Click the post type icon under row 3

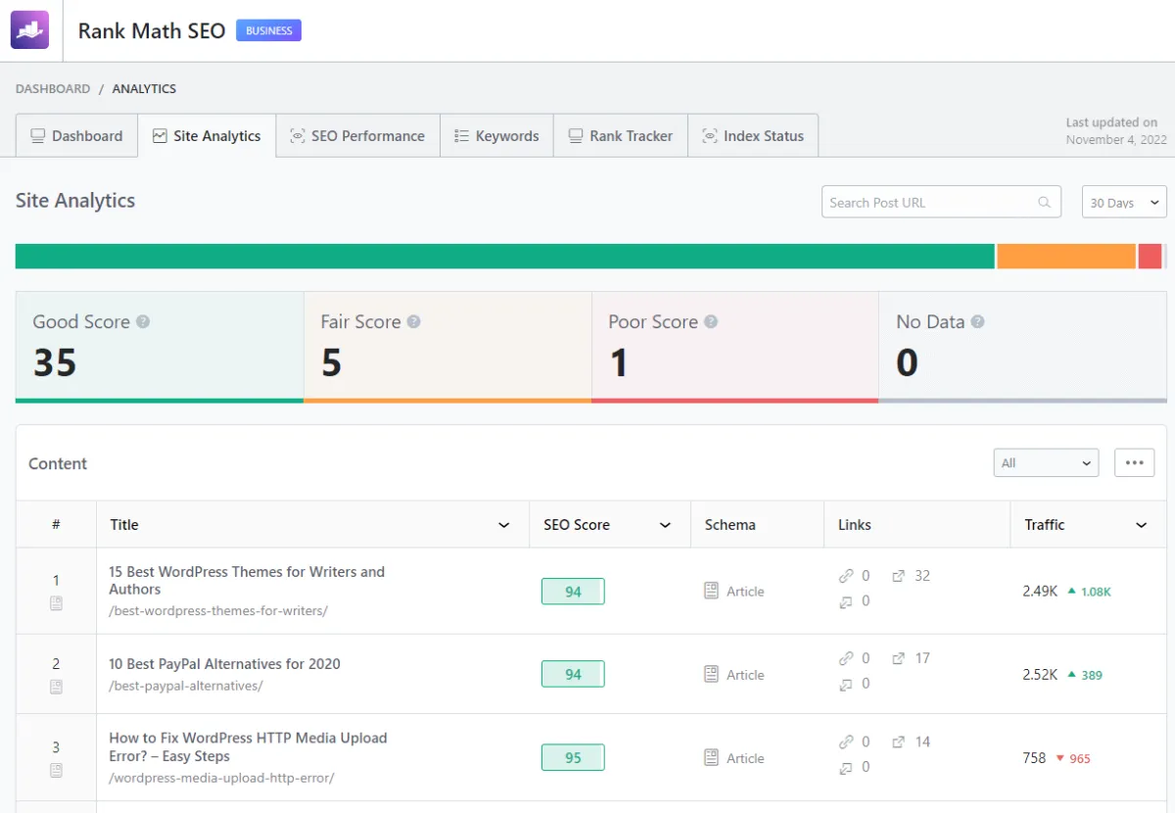56,770
